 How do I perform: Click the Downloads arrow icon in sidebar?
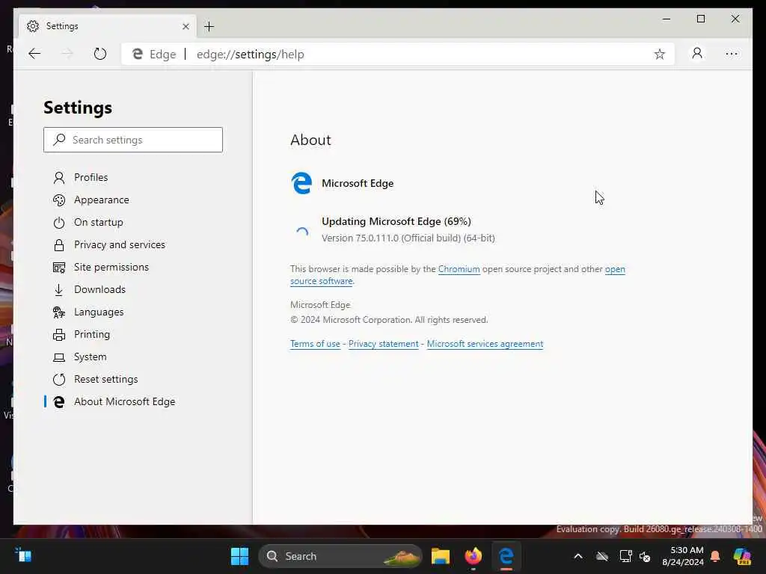(x=58, y=290)
